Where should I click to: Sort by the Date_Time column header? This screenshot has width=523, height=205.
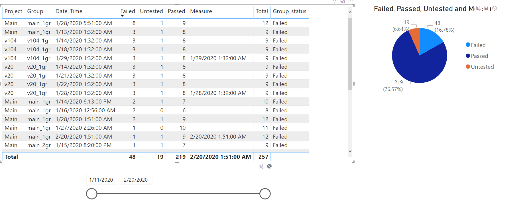[69, 11]
